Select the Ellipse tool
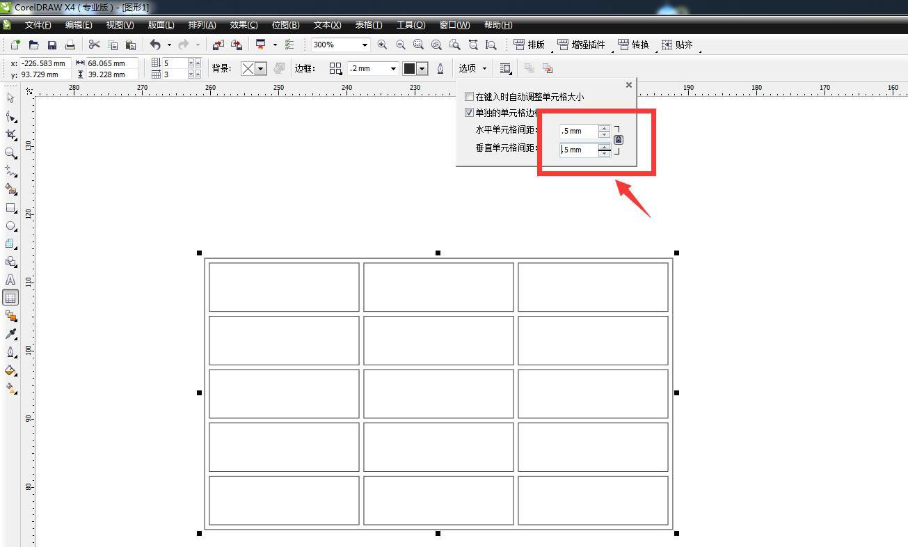 coord(10,226)
